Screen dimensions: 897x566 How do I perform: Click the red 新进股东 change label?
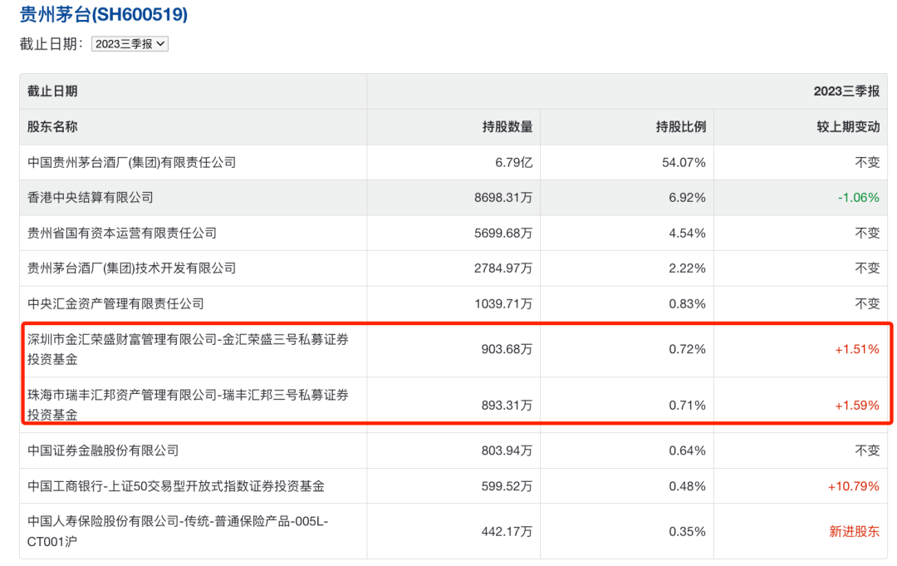855,532
